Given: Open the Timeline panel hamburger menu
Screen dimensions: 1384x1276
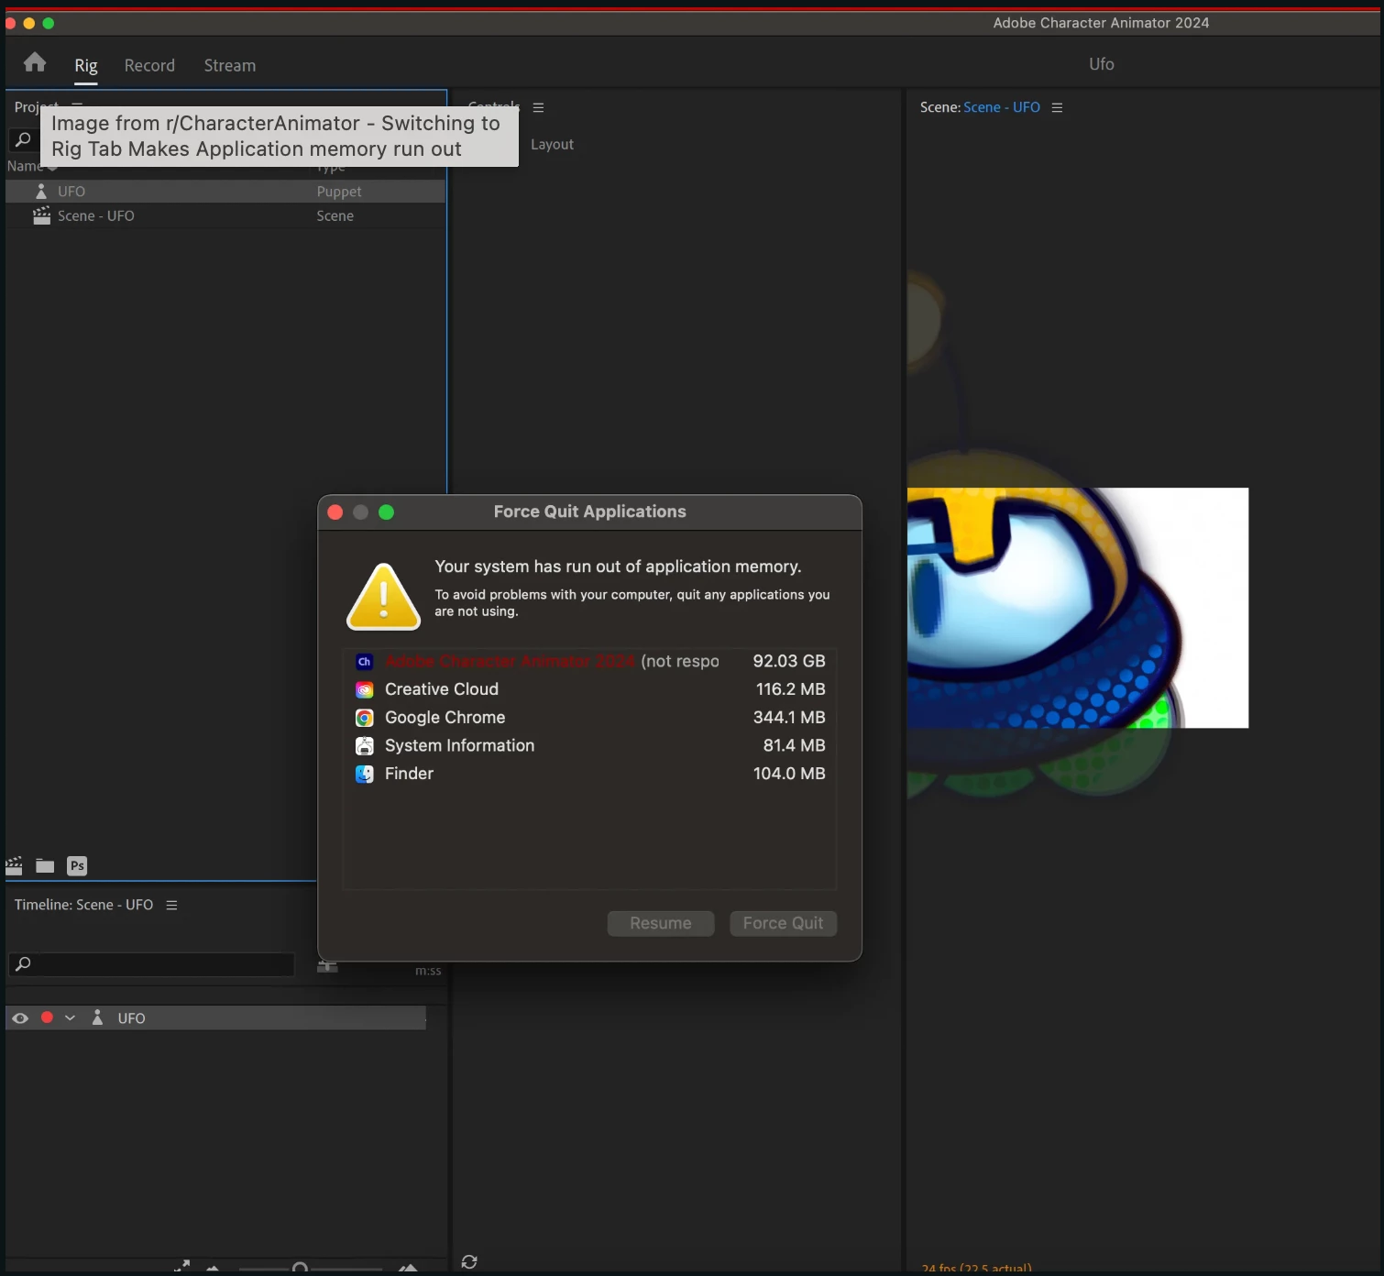Looking at the screenshot, I should (x=171, y=905).
